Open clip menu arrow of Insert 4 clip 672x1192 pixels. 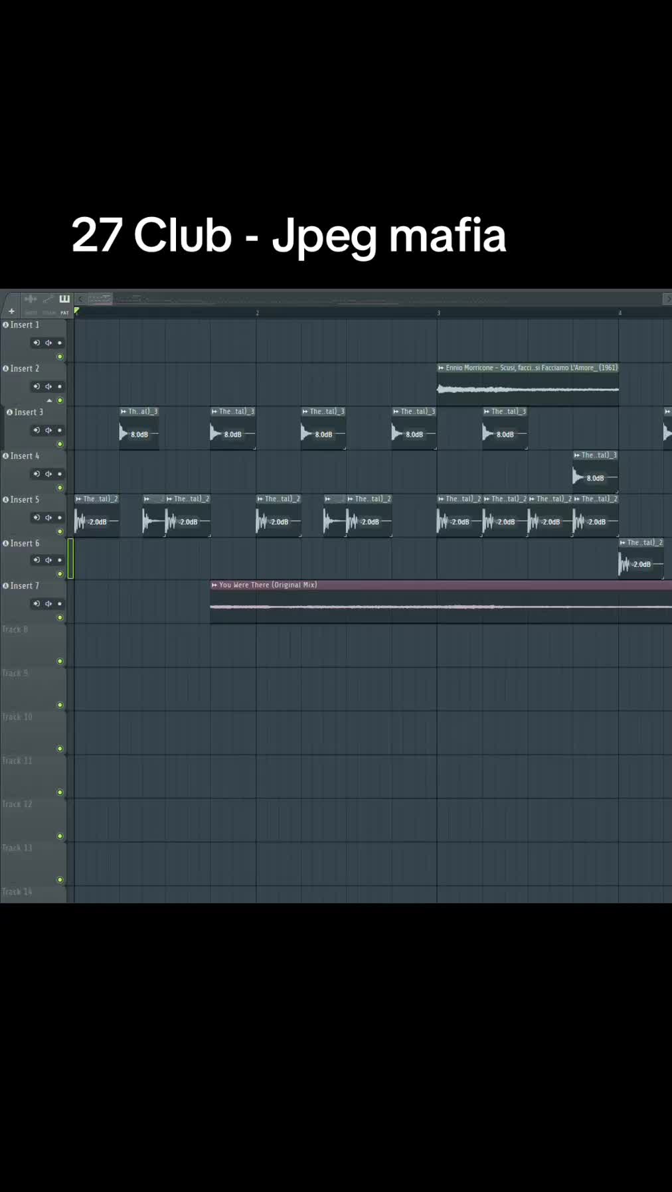point(577,455)
